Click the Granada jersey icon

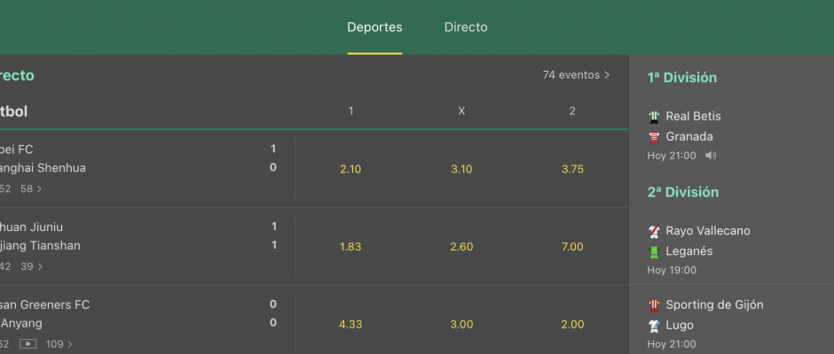(x=654, y=137)
